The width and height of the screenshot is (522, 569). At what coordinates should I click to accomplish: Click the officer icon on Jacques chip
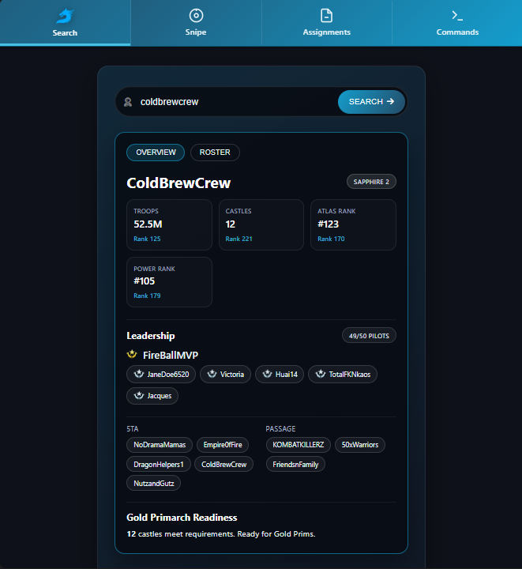click(x=138, y=395)
